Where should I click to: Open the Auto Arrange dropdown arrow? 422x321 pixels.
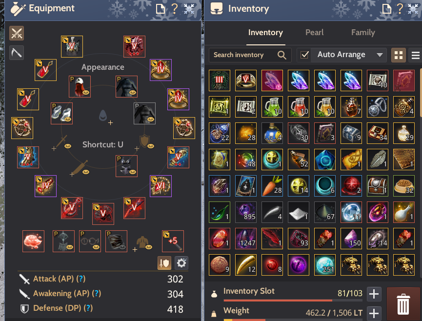(380, 55)
